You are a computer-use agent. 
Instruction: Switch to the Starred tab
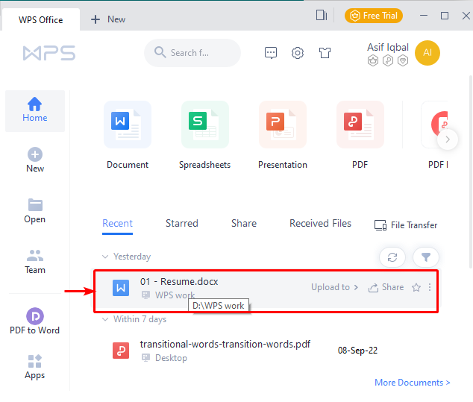(x=182, y=224)
